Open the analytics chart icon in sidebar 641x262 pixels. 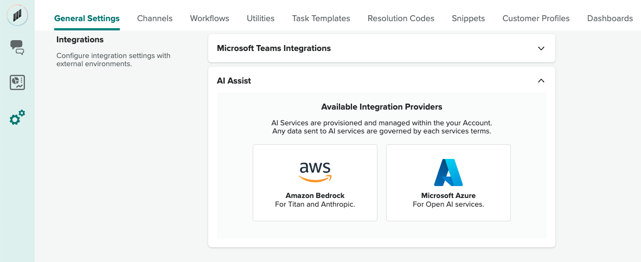pyautogui.click(x=17, y=82)
